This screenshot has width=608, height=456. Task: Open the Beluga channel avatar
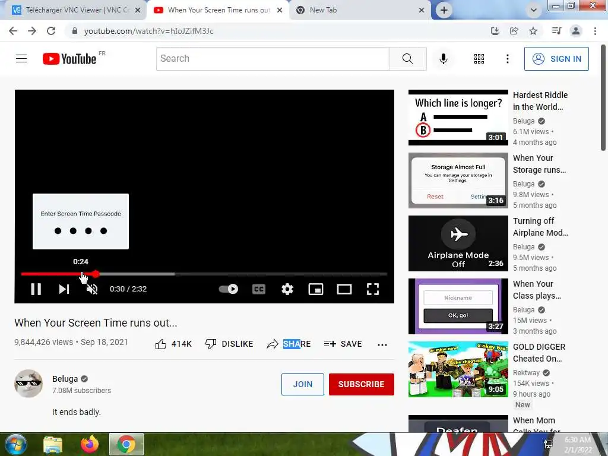tap(28, 384)
